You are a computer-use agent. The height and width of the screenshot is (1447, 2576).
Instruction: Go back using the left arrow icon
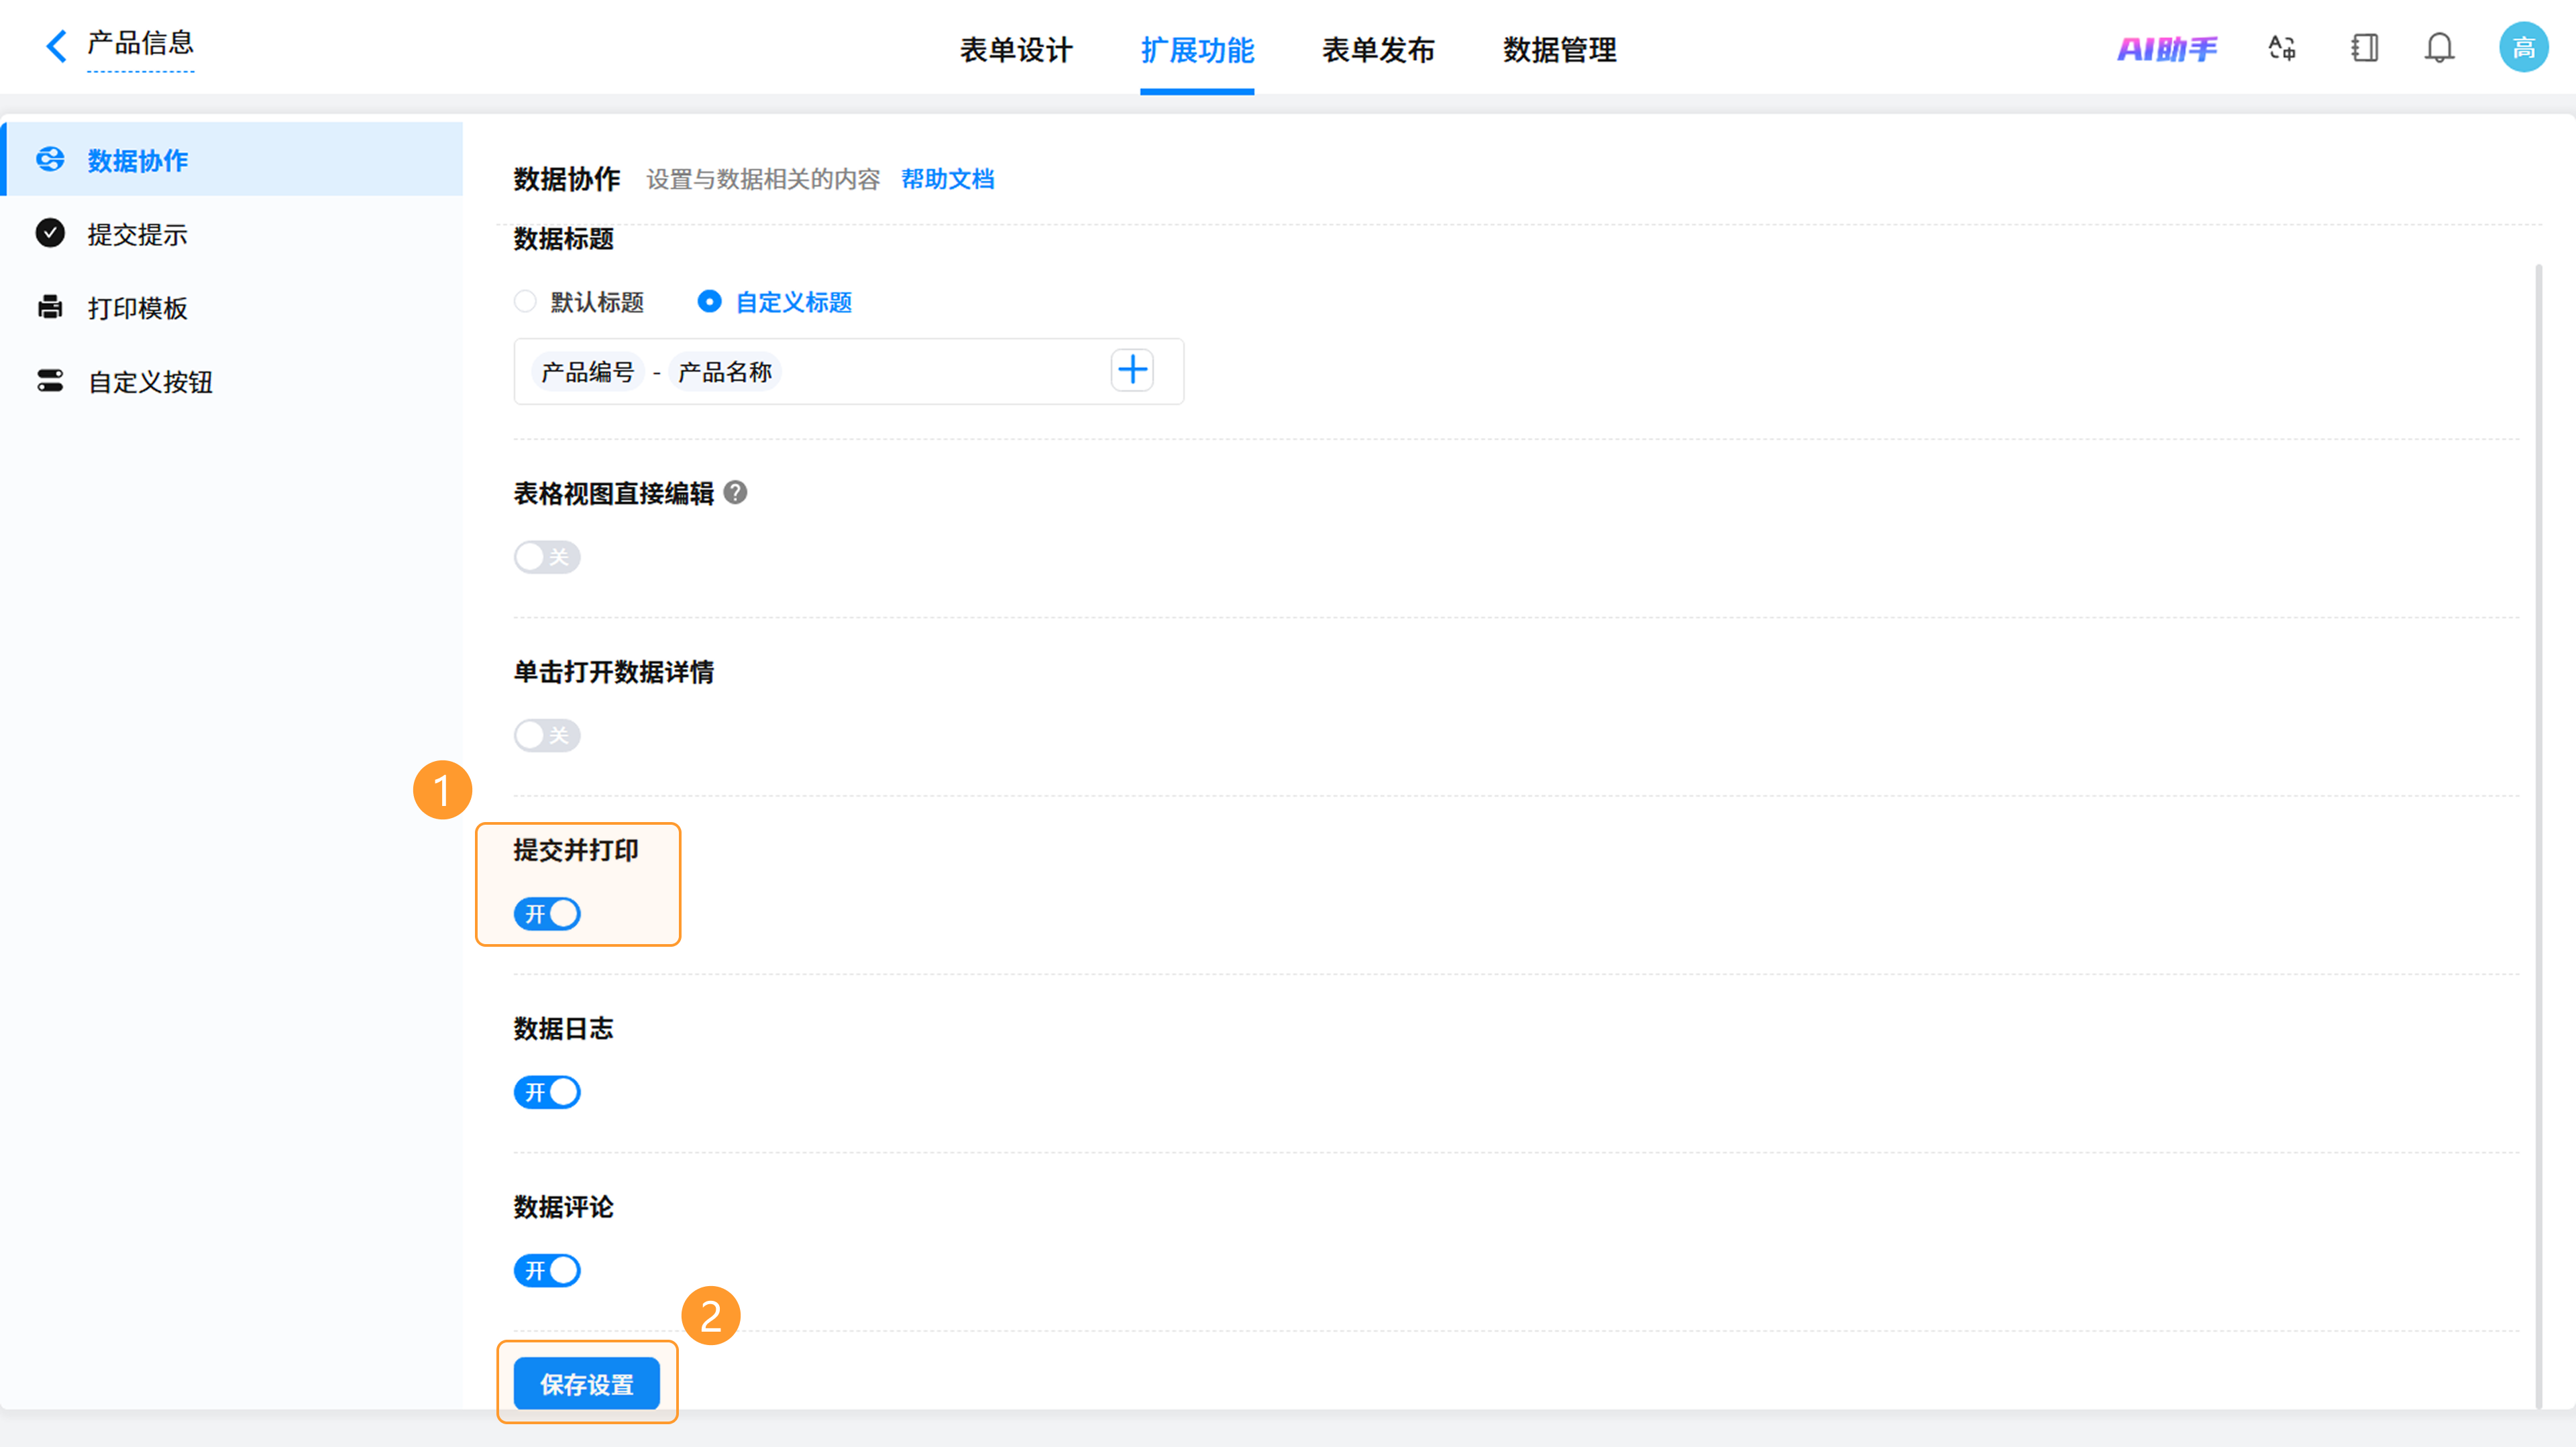pos(56,45)
